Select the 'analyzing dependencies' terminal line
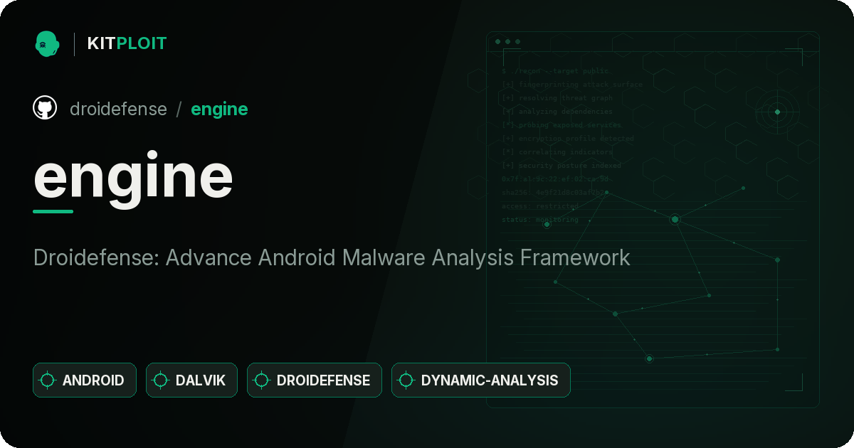 557,112
